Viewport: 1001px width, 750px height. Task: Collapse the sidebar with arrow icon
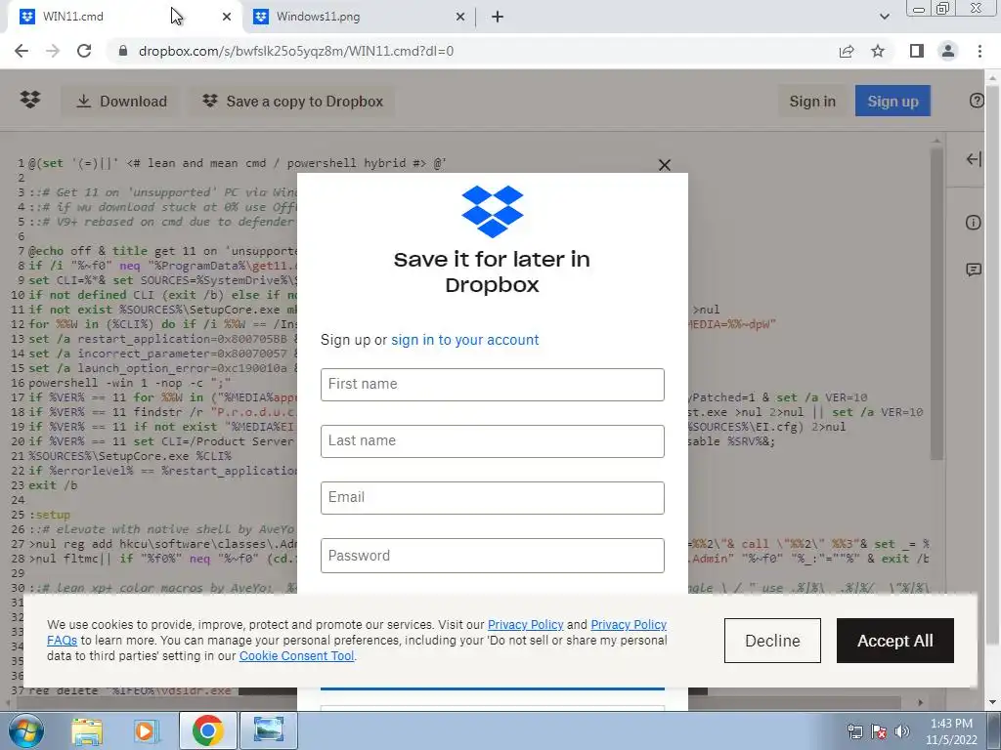click(974, 159)
